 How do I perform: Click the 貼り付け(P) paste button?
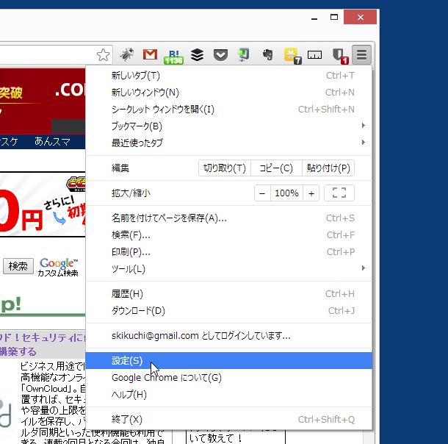point(328,168)
